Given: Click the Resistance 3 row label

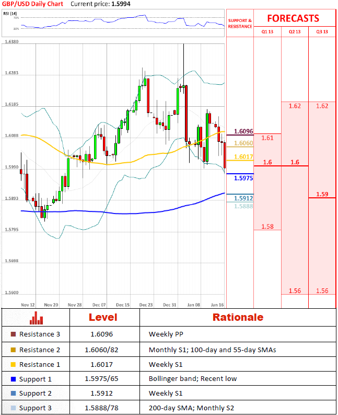Looking at the screenshot, I should point(40,334).
